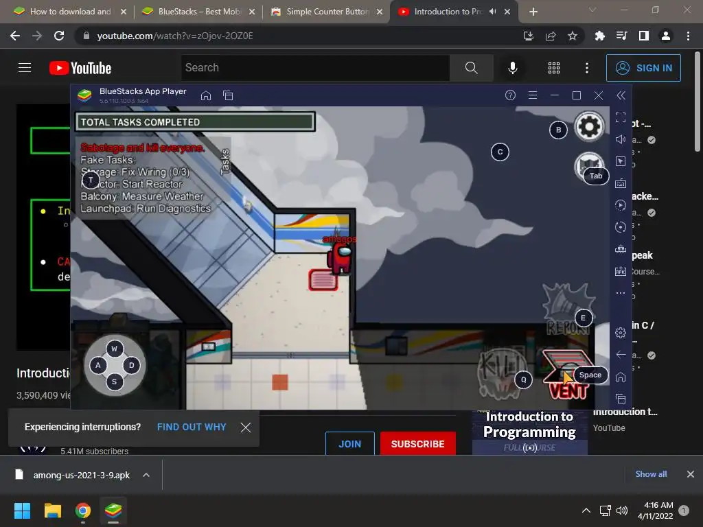Expand options for among-us-2021-3-9.apk download
Screen dimensions: 703x527
click(146, 475)
